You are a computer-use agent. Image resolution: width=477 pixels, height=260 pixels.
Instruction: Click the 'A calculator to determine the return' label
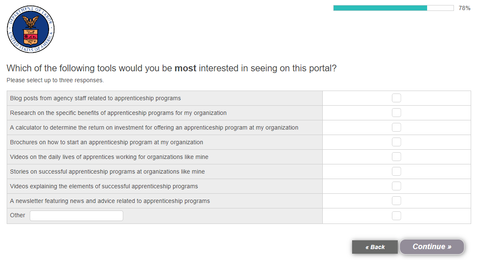click(x=154, y=127)
